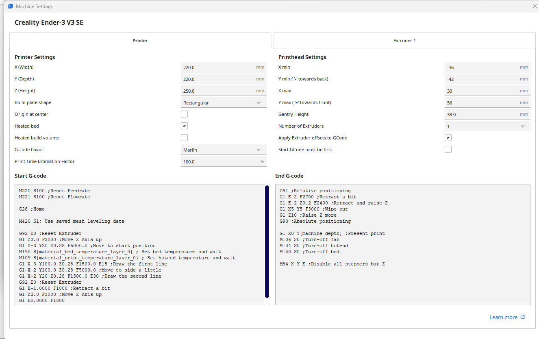Image resolution: width=539 pixels, height=339 pixels.
Task: Click the Y max input field
Action: (487, 103)
